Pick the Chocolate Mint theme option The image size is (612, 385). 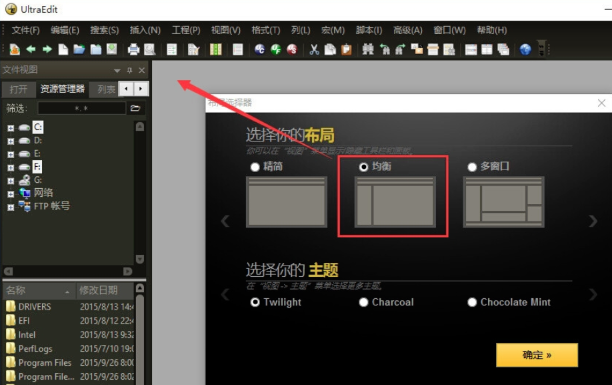(472, 302)
